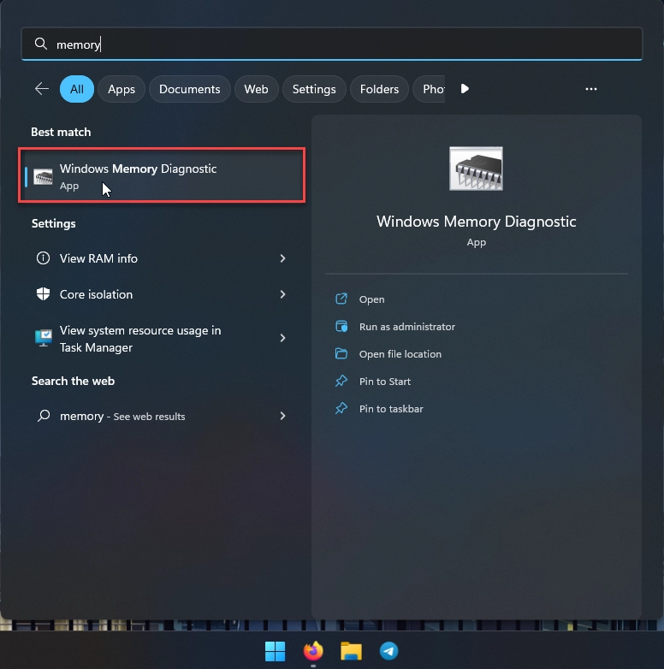
Task: Click the pin icon next to Pin to taskbar
Action: (341, 408)
